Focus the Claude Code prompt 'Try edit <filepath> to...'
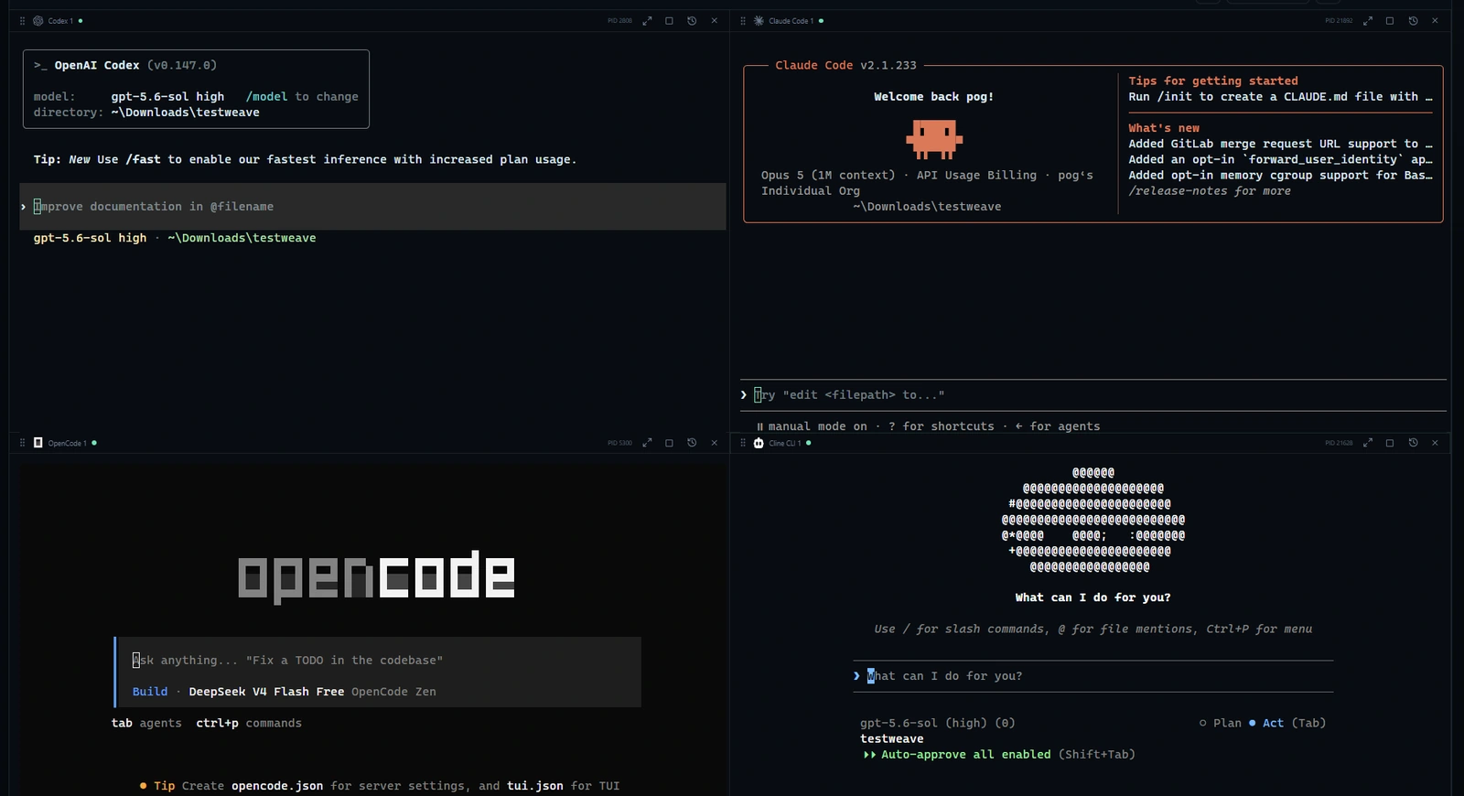1464x796 pixels. pyautogui.click(x=1093, y=395)
